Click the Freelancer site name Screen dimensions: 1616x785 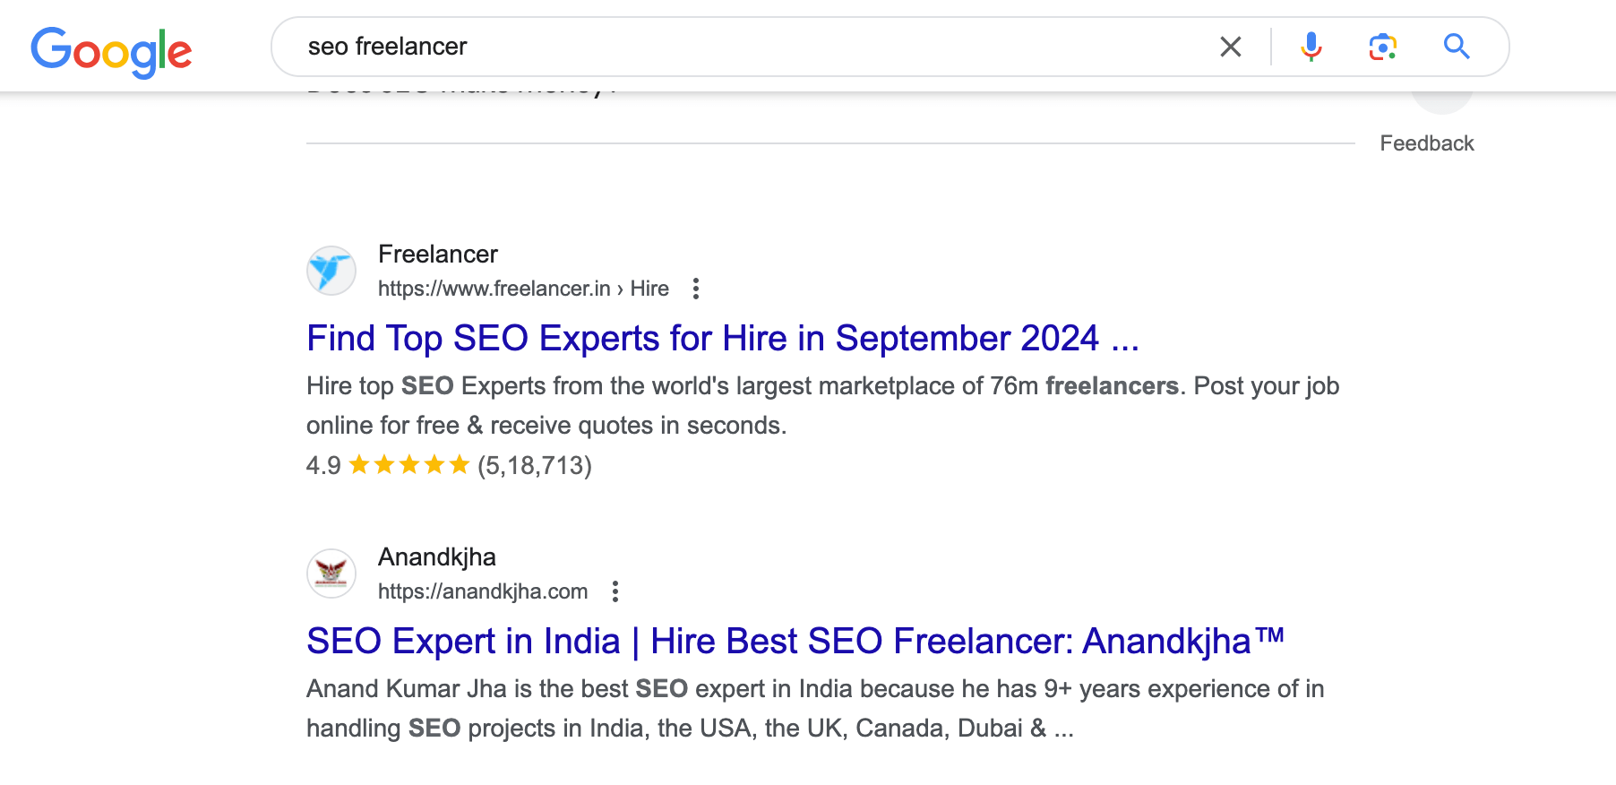(437, 254)
